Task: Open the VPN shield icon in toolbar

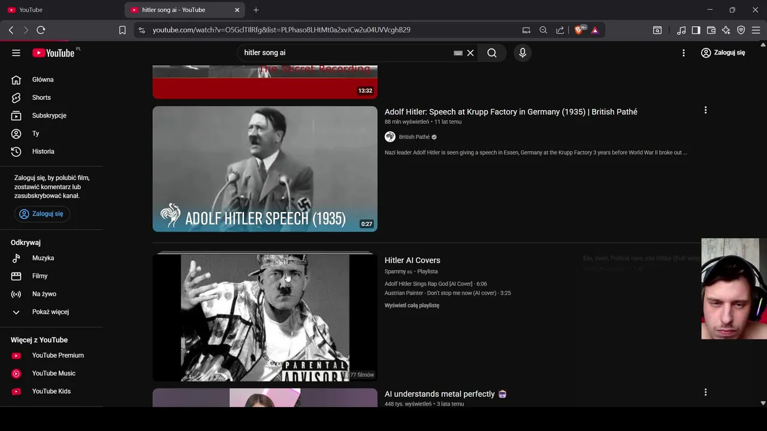Action: click(741, 30)
